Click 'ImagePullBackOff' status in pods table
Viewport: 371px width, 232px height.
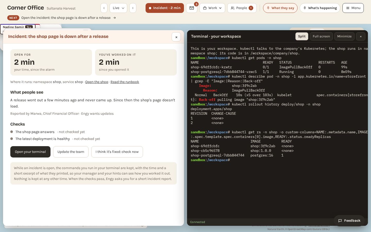tap(296, 67)
